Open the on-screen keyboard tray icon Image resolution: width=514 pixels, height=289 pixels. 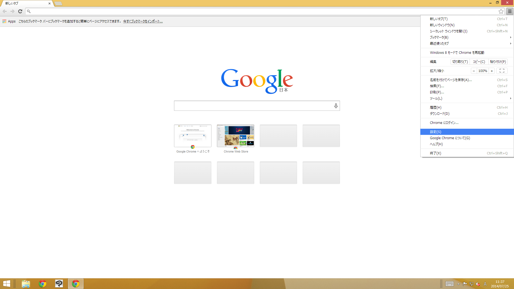tap(449, 284)
